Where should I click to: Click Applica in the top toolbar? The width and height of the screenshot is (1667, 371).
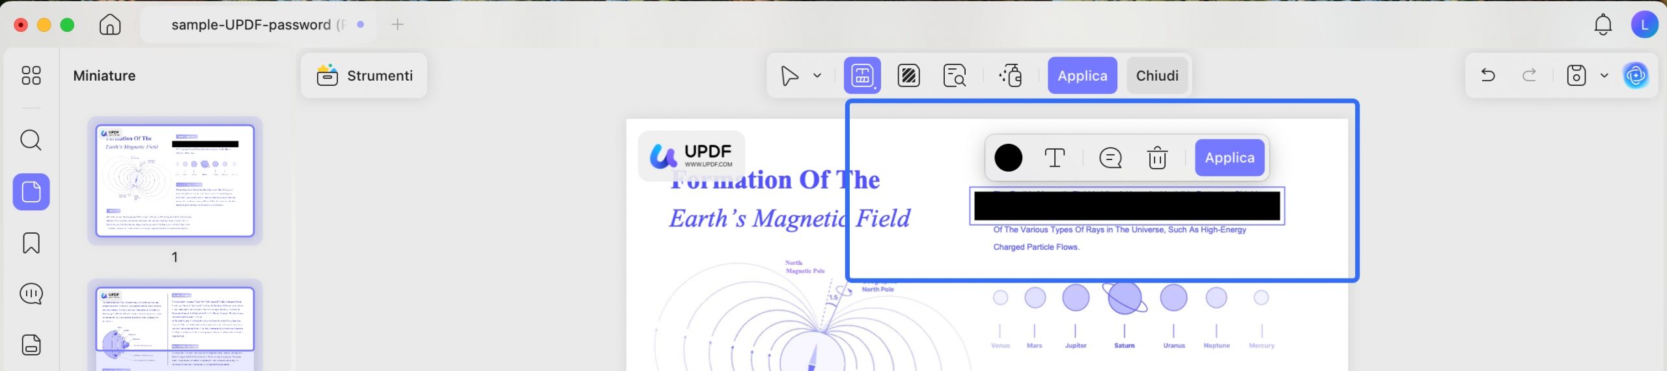(1082, 76)
